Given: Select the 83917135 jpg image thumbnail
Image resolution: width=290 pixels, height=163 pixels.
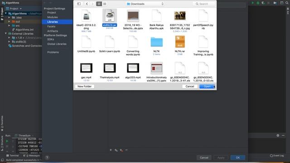Looking at the screenshot, I should pyautogui.click(x=180, y=15).
